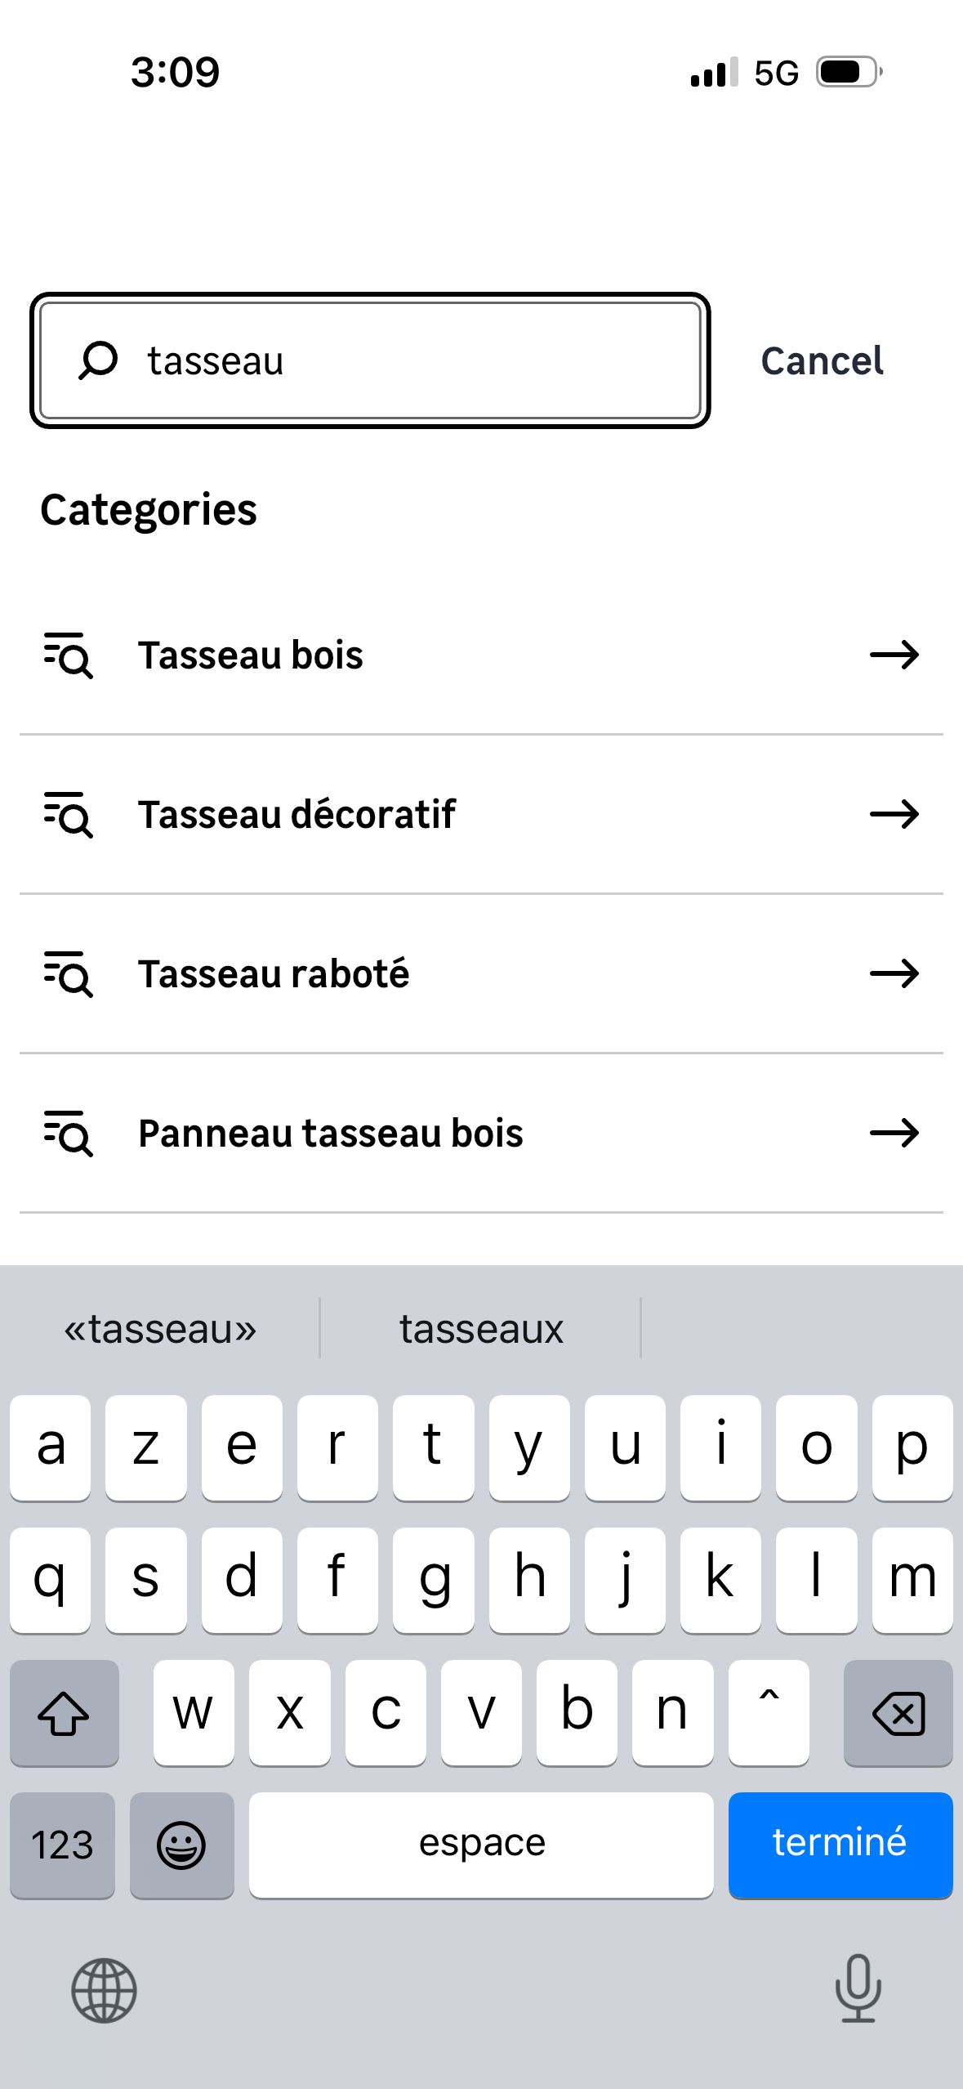Tap the category search icon beside Tasseau décoratif
The width and height of the screenshot is (963, 2089).
tap(69, 814)
